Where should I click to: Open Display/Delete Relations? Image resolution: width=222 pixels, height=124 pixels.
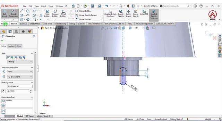pyautogui.click(x=110, y=13)
